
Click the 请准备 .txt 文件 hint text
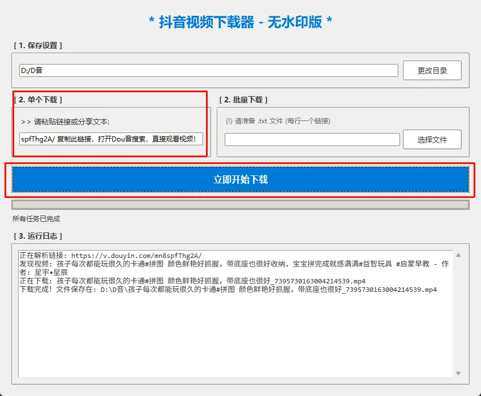[x=278, y=121]
